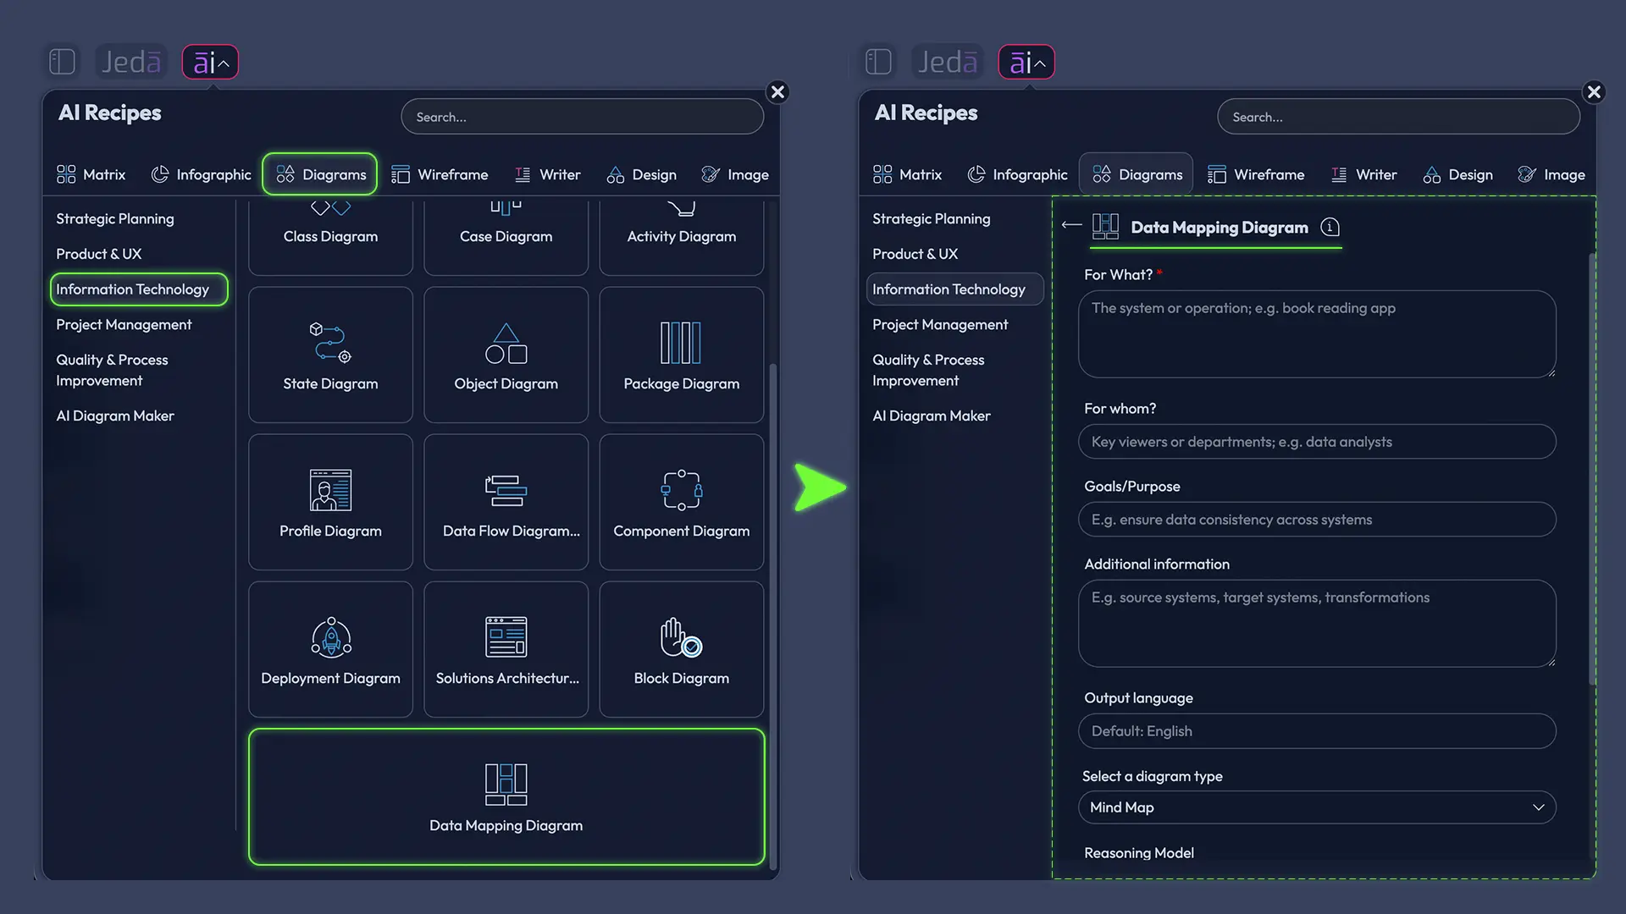Select the Case Diagram card
Image resolution: width=1626 pixels, height=914 pixels.
click(506, 236)
